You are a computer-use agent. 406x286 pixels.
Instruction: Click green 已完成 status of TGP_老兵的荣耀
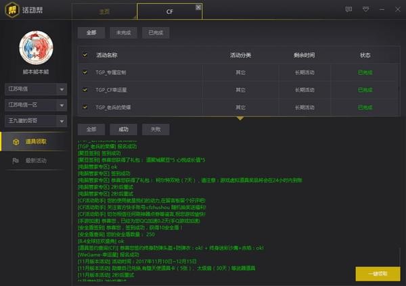pyautogui.click(x=365, y=107)
